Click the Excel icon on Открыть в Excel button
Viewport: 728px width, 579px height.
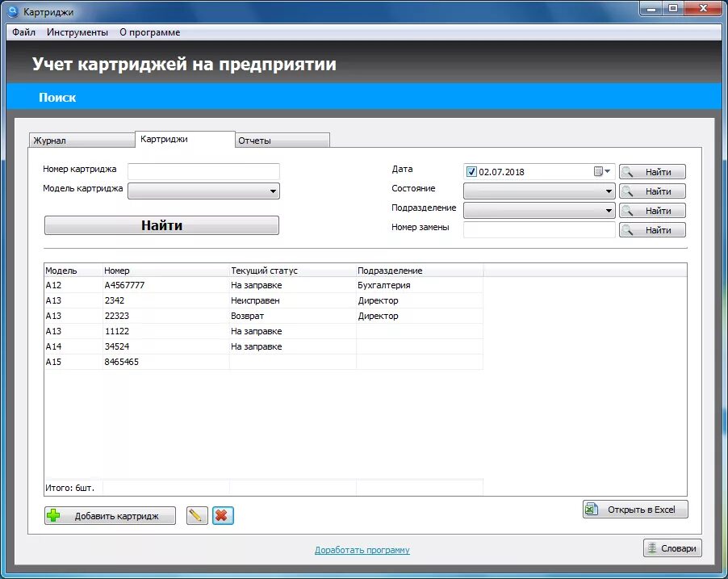click(592, 509)
